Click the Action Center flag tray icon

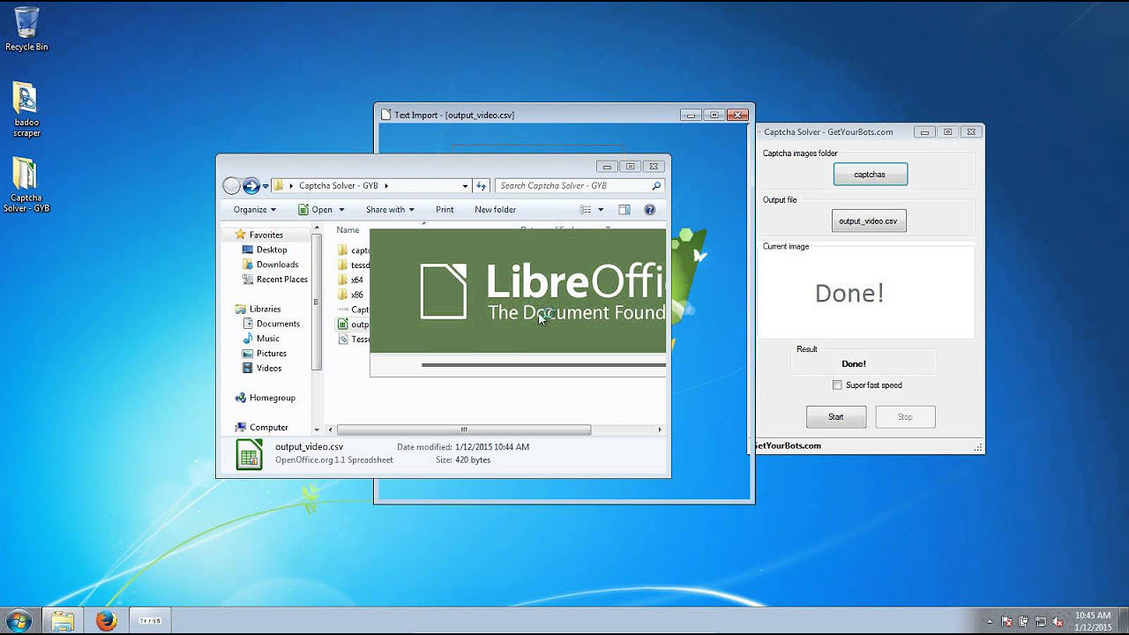click(1006, 622)
